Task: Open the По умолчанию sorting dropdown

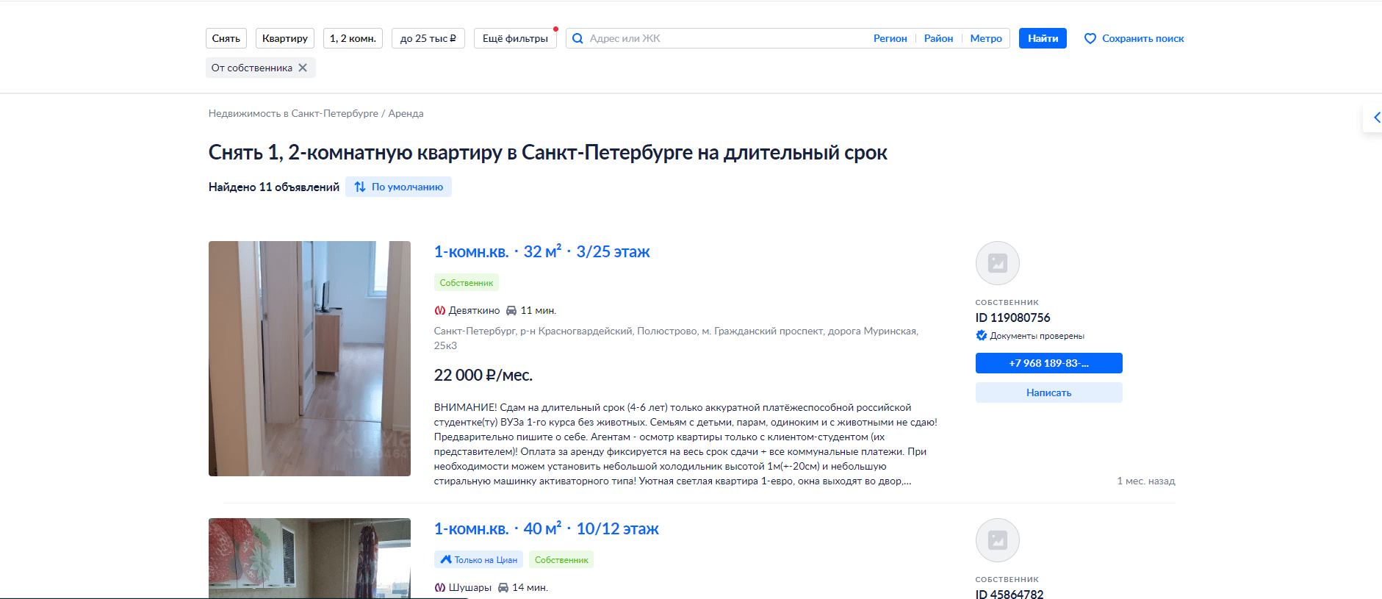Action: click(x=398, y=187)
